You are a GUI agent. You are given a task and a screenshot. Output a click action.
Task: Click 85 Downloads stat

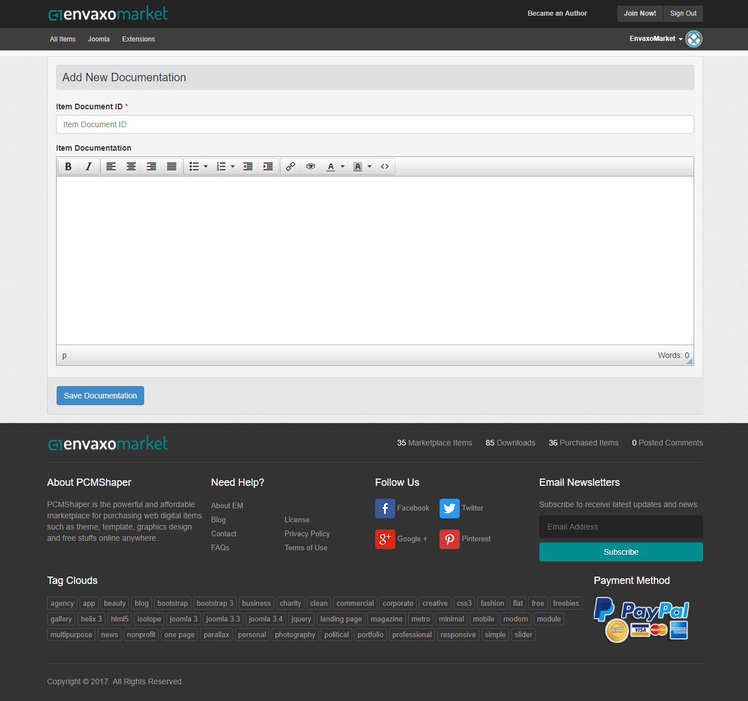click(x=510, y=443)
